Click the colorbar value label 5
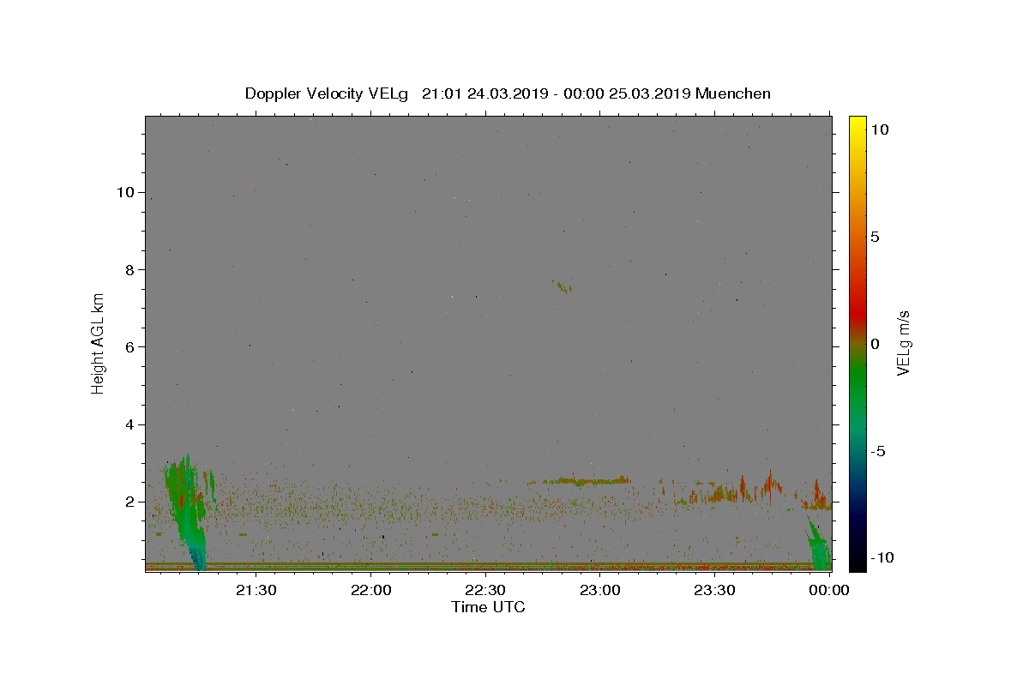This screenshot has width=1029, height=686. coord(876,237)
